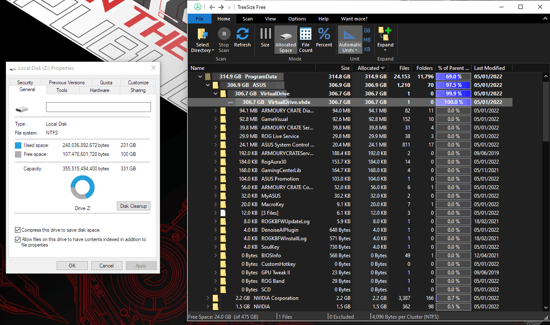This screenshot has height=325, width=550.
Task: Collapse the ProgramData tree node
Action: point(200,77)
